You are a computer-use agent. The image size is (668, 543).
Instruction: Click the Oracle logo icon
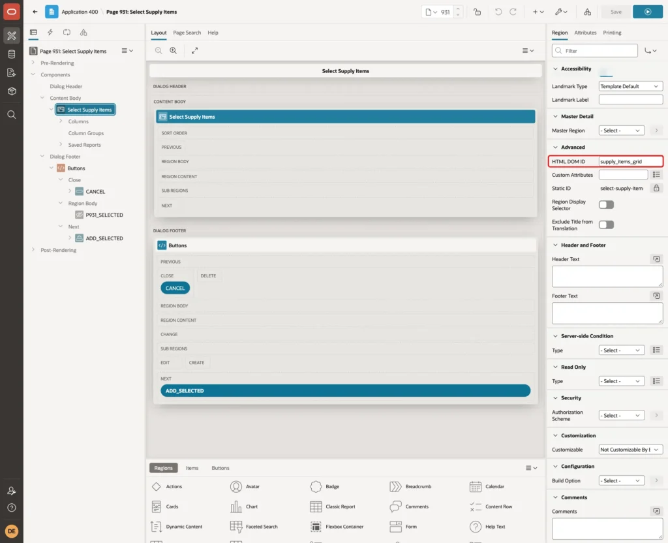coord(12,12)
